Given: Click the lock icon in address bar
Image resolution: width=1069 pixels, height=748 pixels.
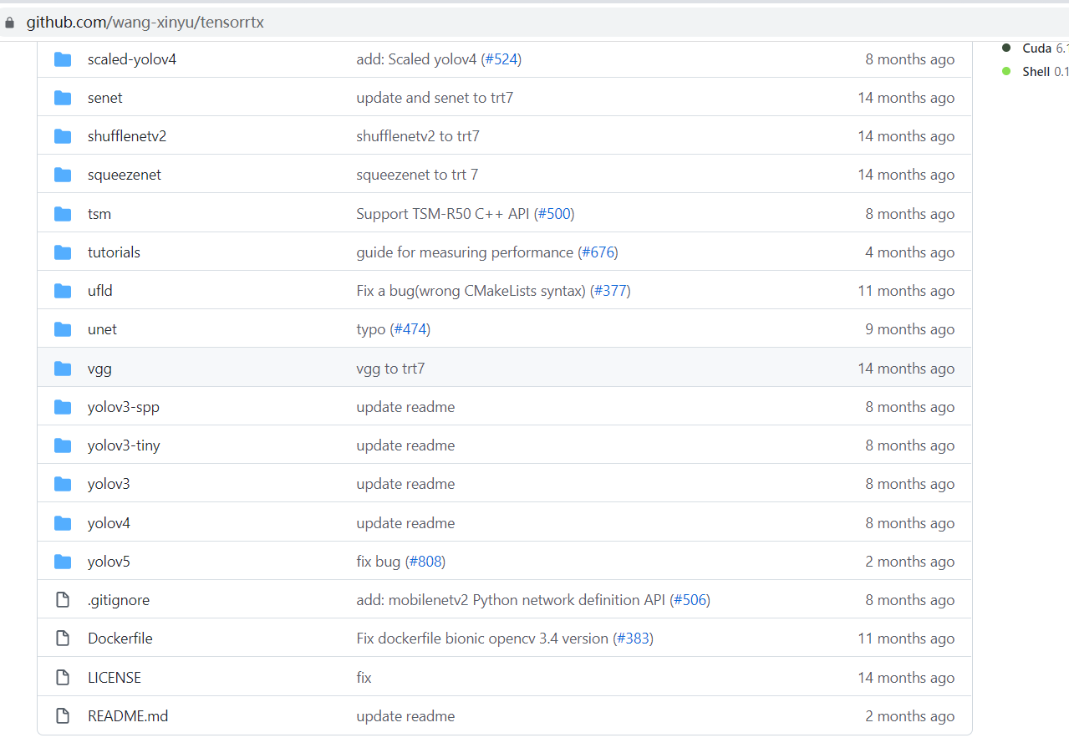Looking at the screenshot, I should pyautogui.click(x=10, y=23).
